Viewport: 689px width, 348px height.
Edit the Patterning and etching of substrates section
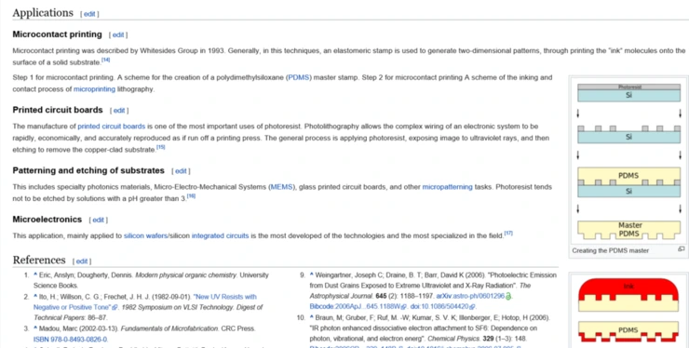181,171
